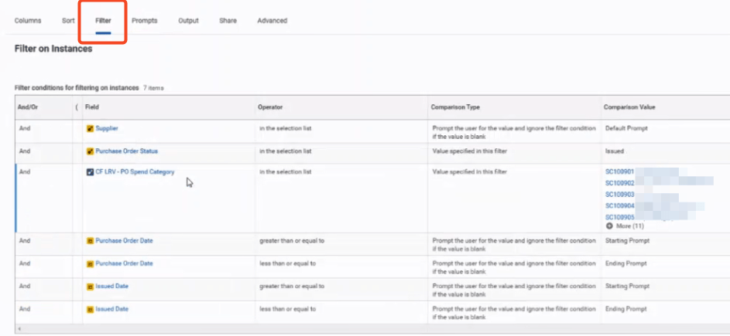Open the Supplier field link
Viewport: 730px width, 336px height.
(107, 128)
